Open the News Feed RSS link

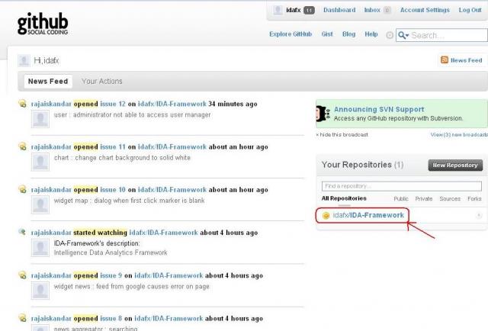point(466,60)
